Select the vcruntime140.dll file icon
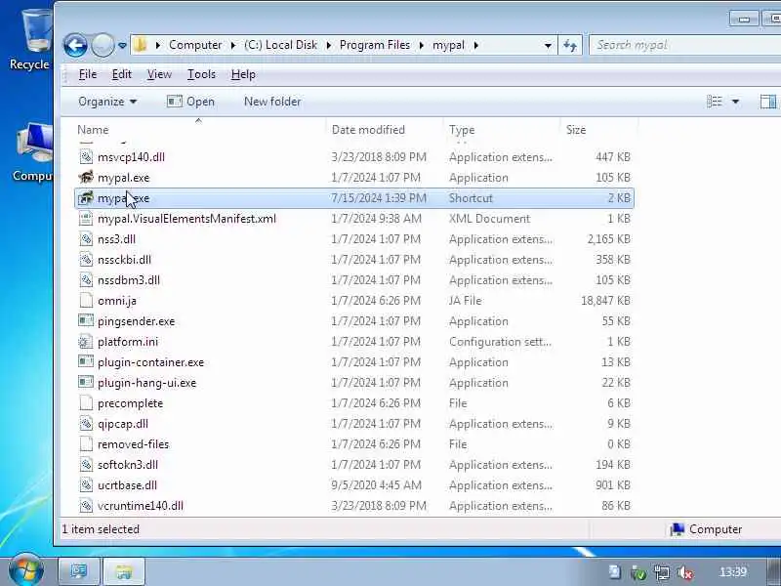The height and width of the screenshot is (586, 781). click(86, 505)
